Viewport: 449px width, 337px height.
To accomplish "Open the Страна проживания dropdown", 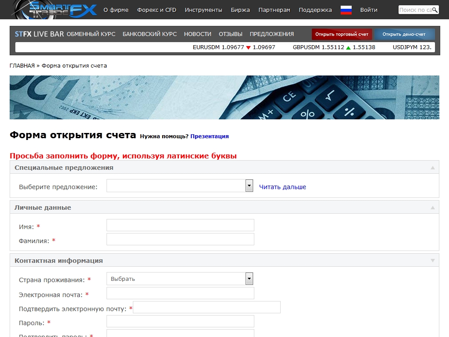I will 249,279.
